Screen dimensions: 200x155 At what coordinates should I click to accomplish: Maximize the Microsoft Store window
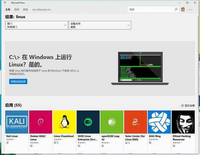pyautogui.click(x=187, y=3)
